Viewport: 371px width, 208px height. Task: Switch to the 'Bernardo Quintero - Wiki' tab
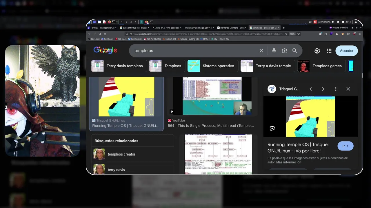coord(232,28)
